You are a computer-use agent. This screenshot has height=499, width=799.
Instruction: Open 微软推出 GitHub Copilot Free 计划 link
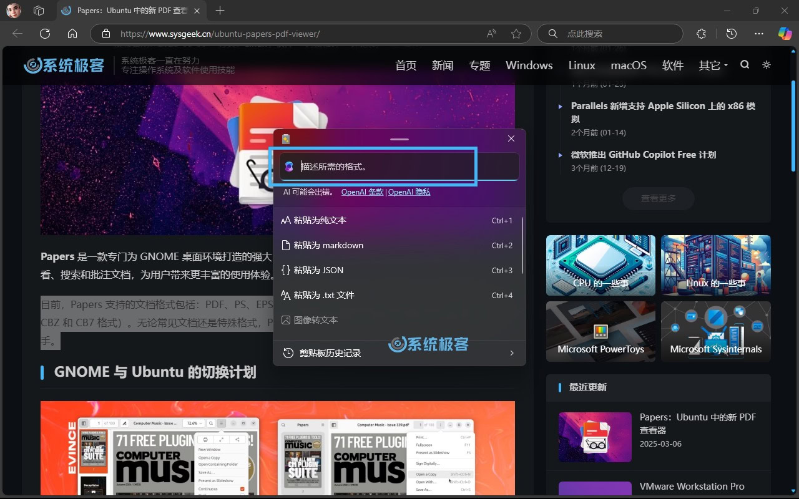pos(644,155)
